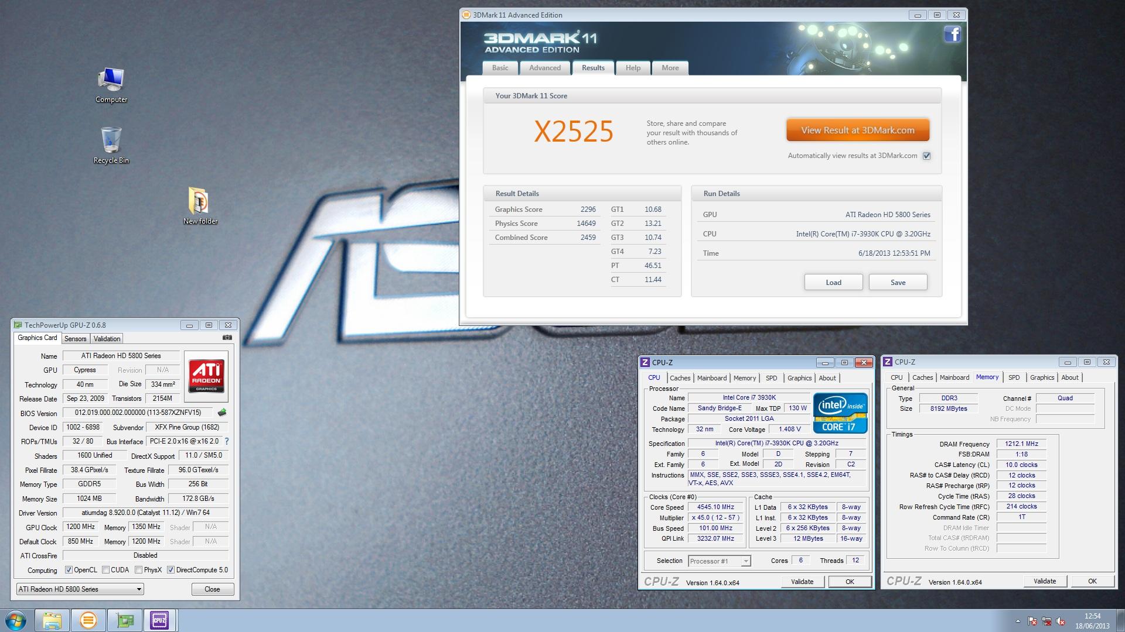Toggle the PhysX checkbox in GPU-Z
The width and height of the screenshot is (1125, 632).
[x=138, y=570]
